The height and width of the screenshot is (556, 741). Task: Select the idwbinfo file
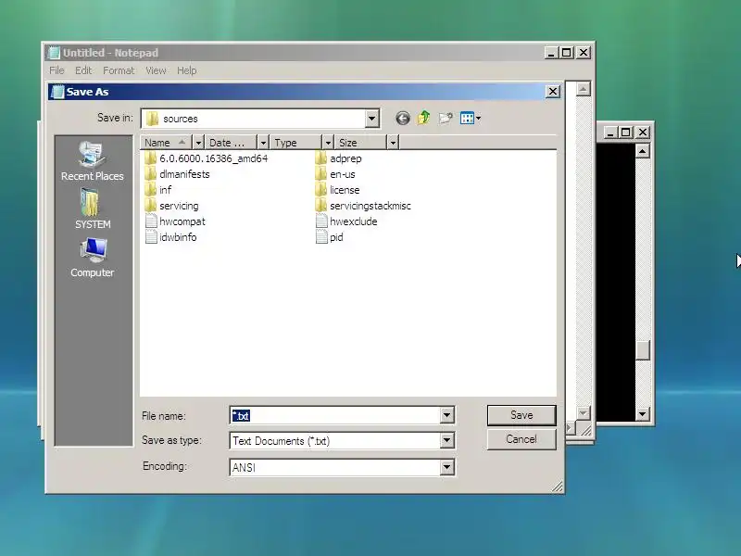point(171,237)
